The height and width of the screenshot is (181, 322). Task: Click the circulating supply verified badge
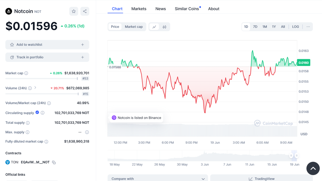click(37, 112)
